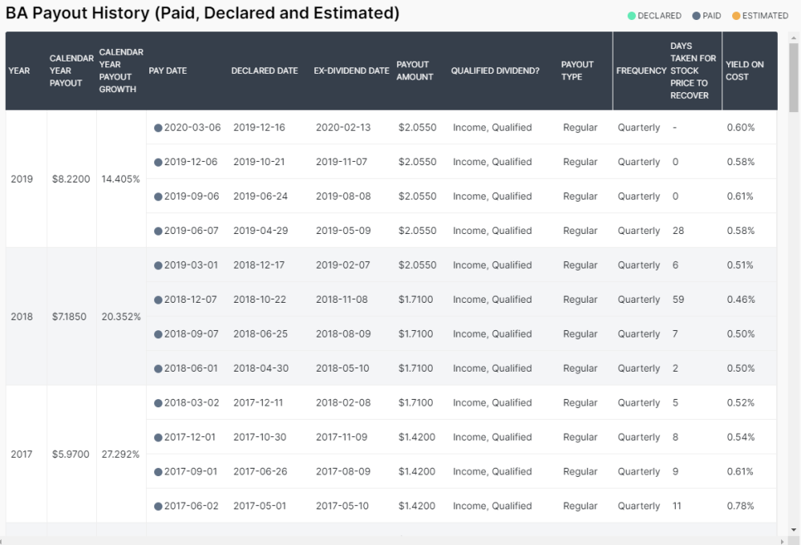
Task: Click the $7.1850 calendar year payout
Action: pyautogui.click(x=69, y=317)
